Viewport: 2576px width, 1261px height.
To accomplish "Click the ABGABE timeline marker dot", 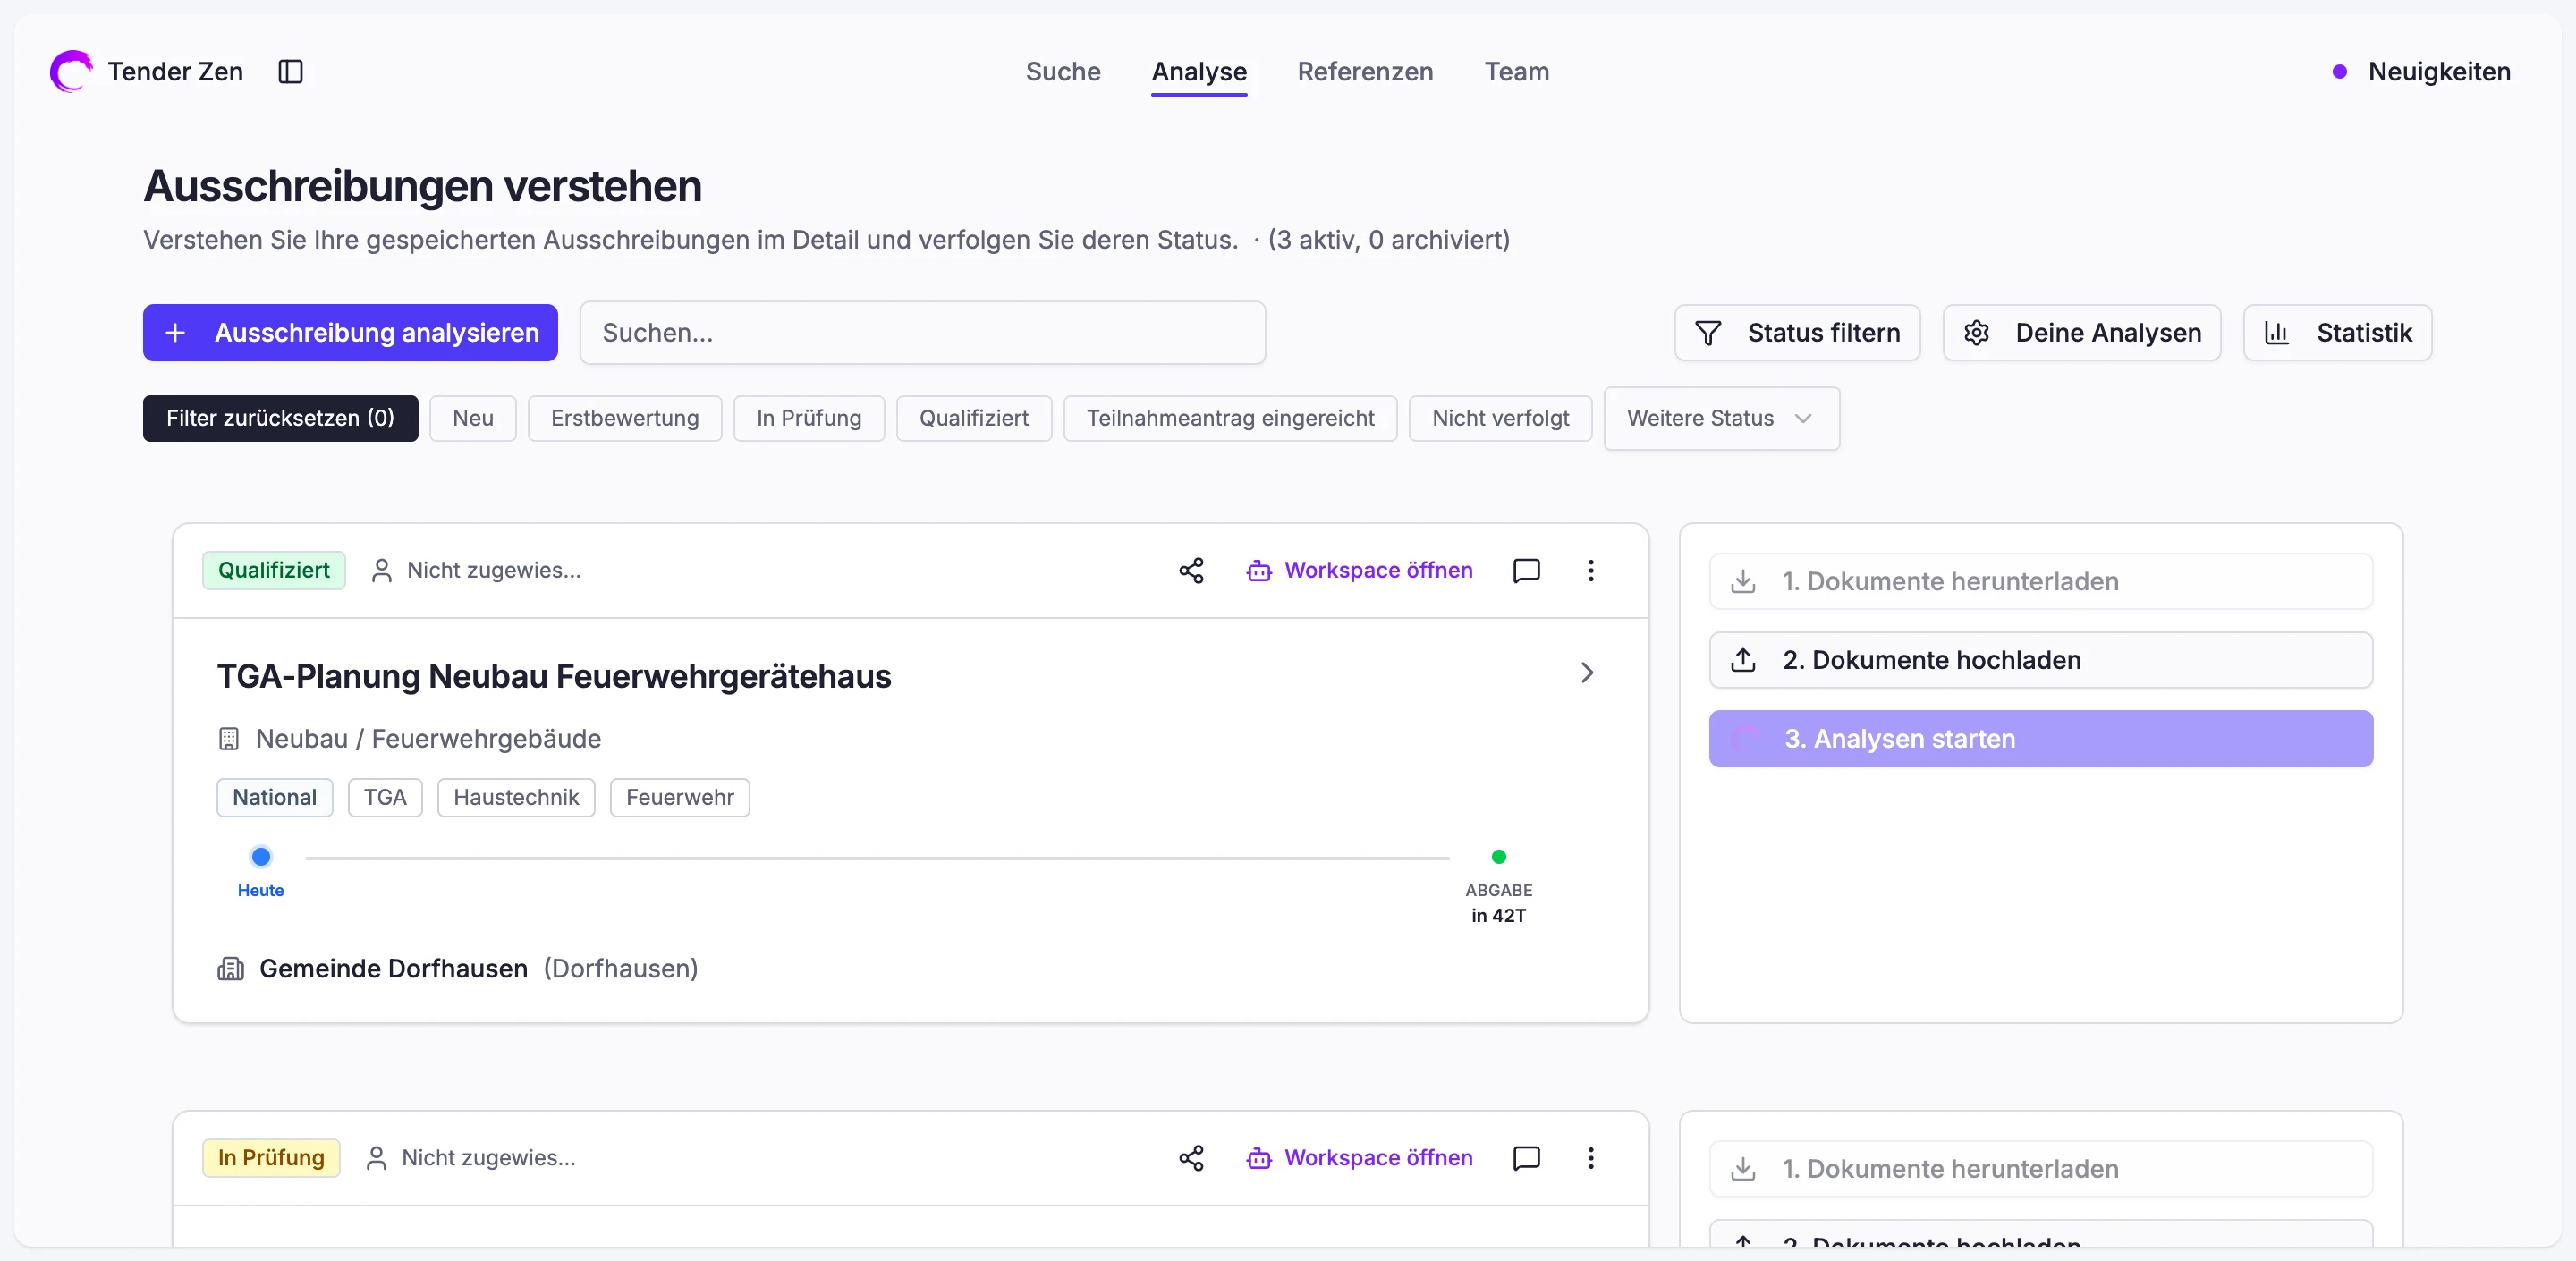I will coord(1498,857).
